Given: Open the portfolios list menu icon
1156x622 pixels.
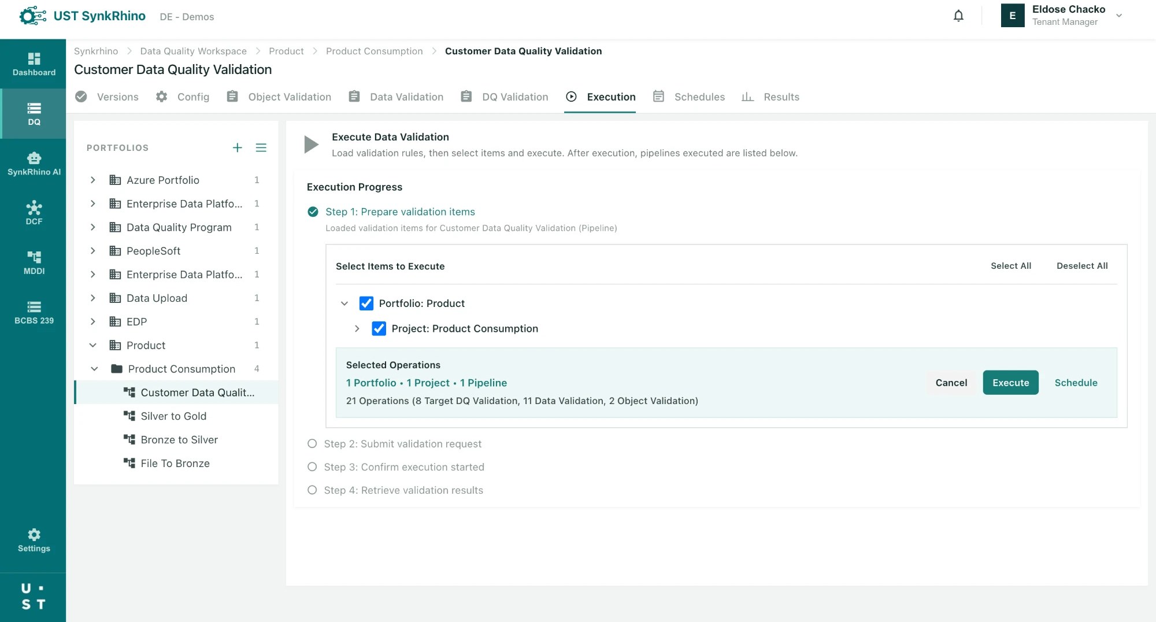Looking at the screenshot, I should 261,148.
